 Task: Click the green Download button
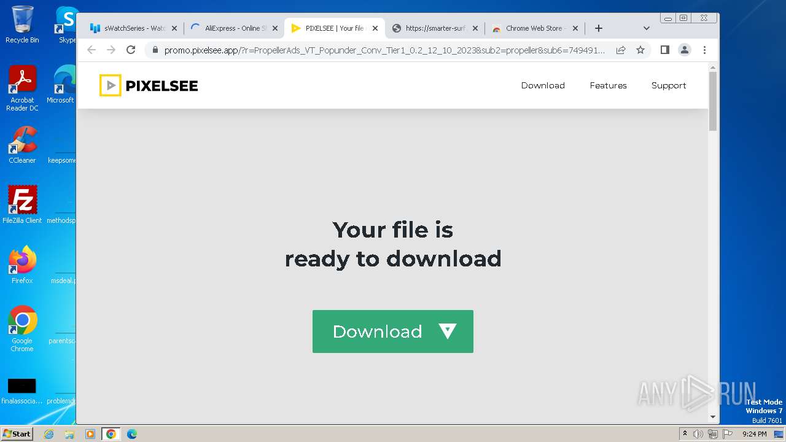tap(393, 331)
